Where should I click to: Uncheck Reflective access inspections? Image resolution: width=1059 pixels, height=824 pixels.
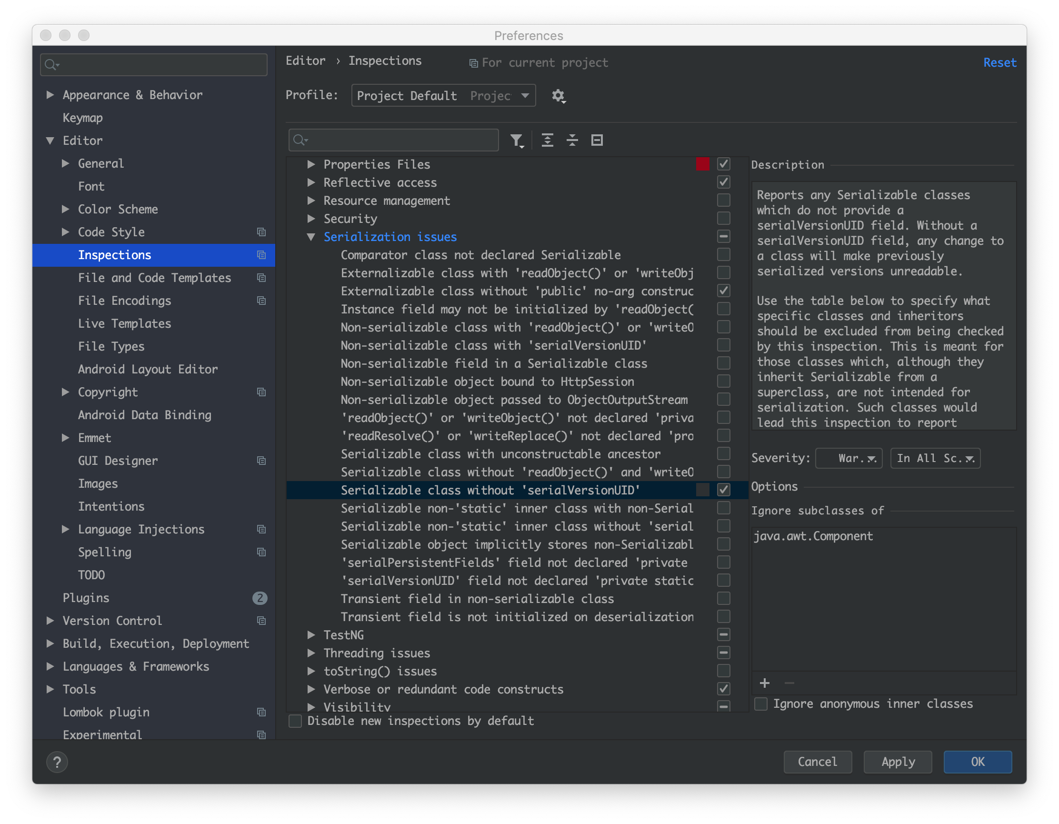(723, 182)
